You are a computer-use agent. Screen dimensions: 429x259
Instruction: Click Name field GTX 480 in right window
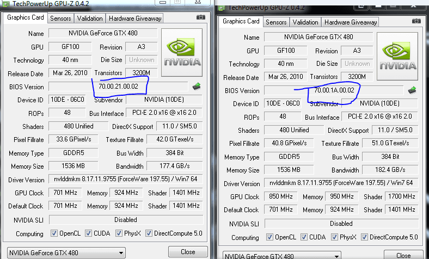tap(318, 37)
